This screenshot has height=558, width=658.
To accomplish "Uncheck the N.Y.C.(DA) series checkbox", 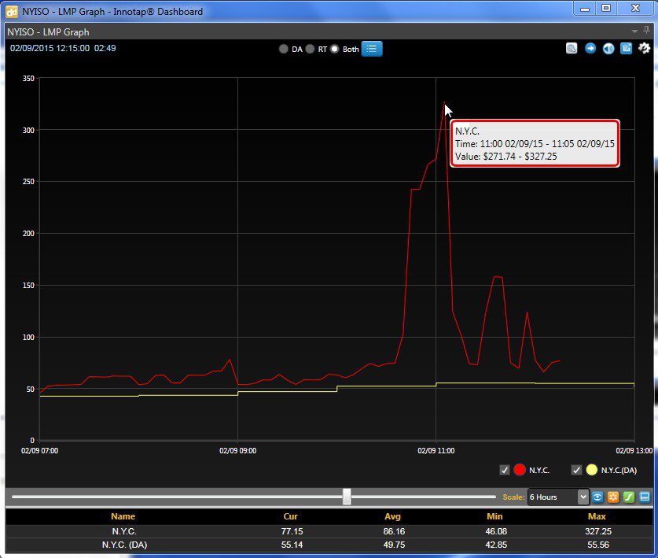I will (576, 470).
